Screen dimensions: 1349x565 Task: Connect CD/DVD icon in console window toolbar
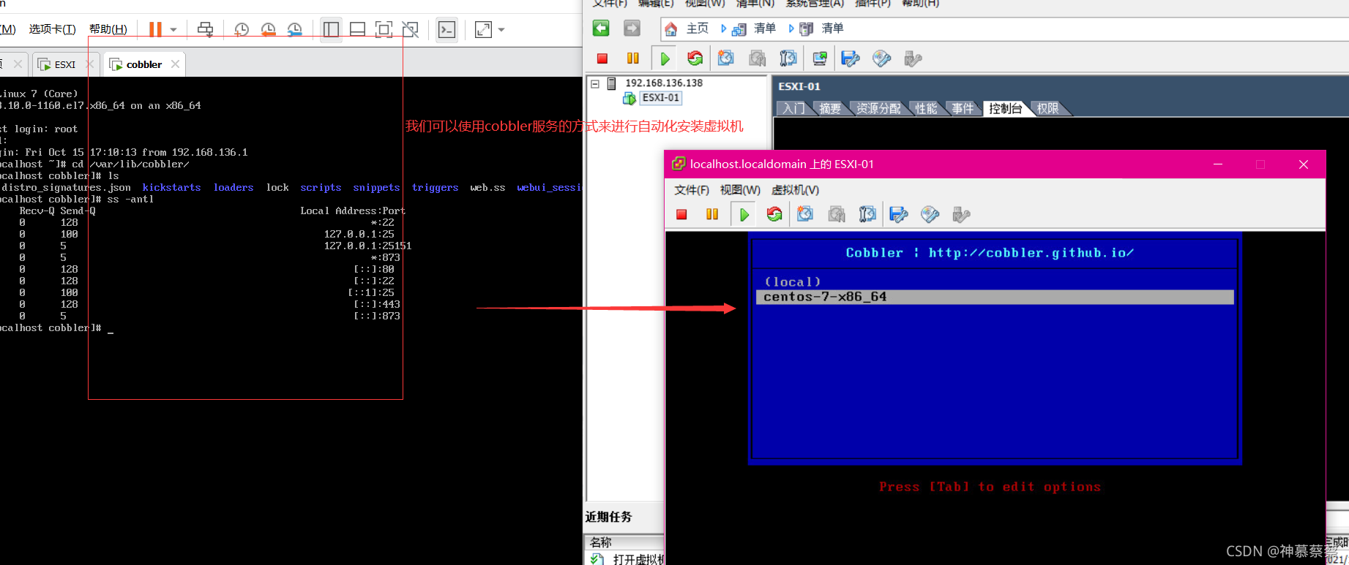coord(930,214)
